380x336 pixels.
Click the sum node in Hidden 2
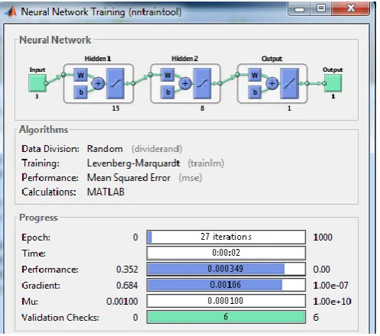tap(185, 83)
